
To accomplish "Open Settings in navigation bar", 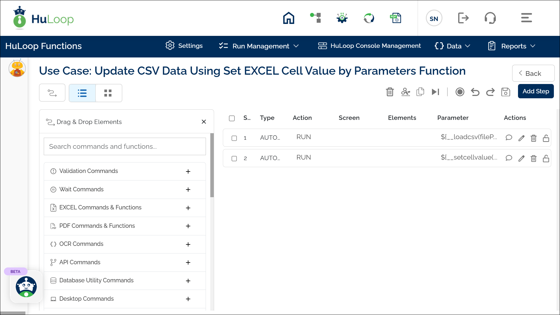I will click(184, 46).
